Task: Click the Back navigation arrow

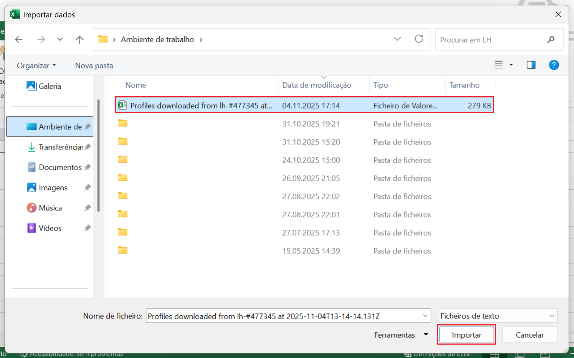Action: click(x=19, y=39)
